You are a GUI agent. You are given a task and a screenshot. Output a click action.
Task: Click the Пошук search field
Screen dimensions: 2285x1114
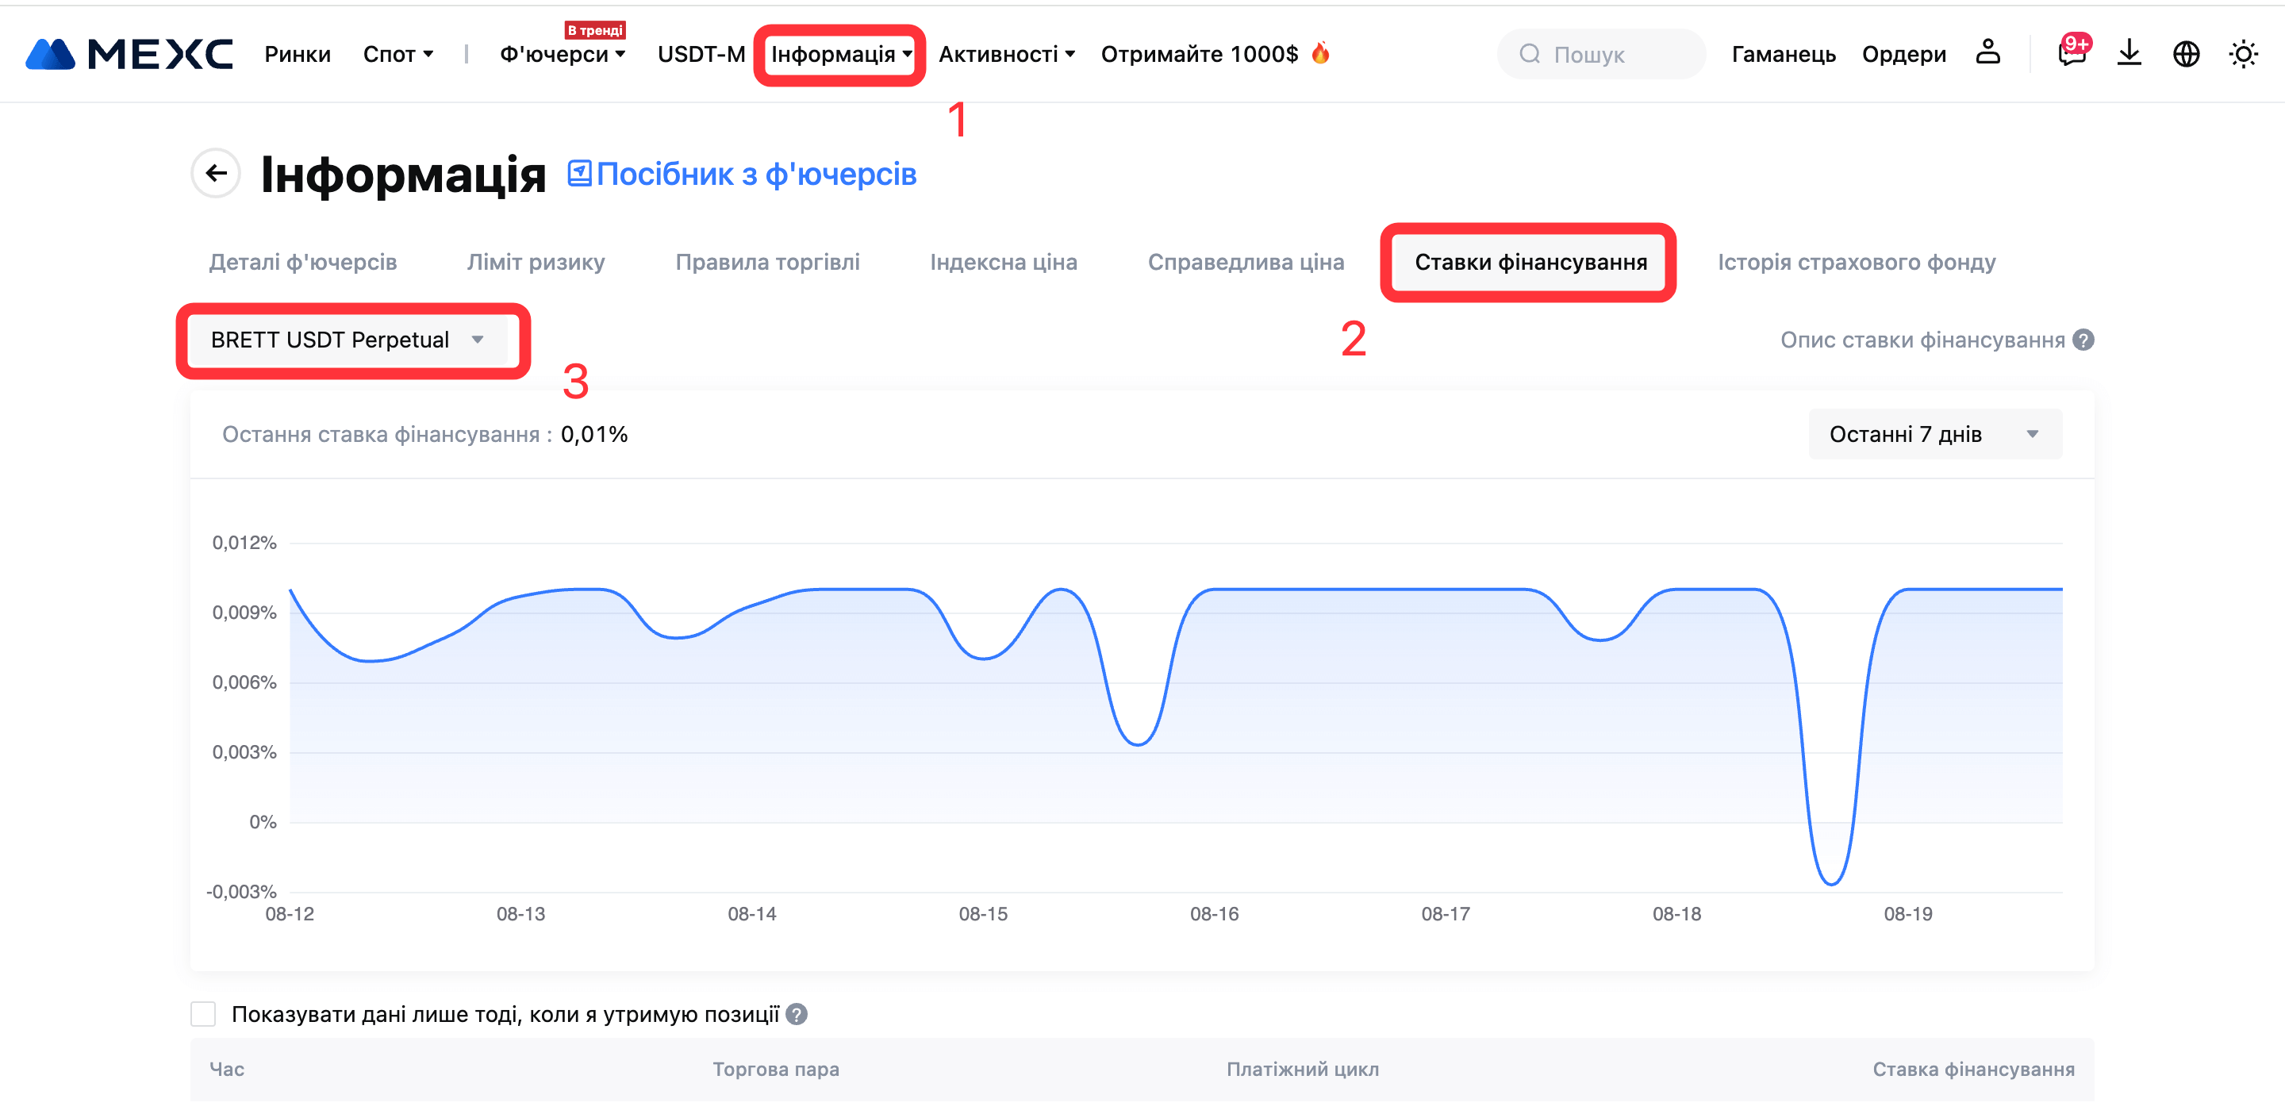pyautogui.click(x=1601, y=54)
